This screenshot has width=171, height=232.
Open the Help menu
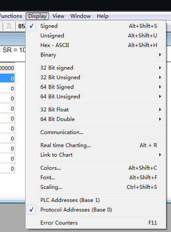pos(102,16)
